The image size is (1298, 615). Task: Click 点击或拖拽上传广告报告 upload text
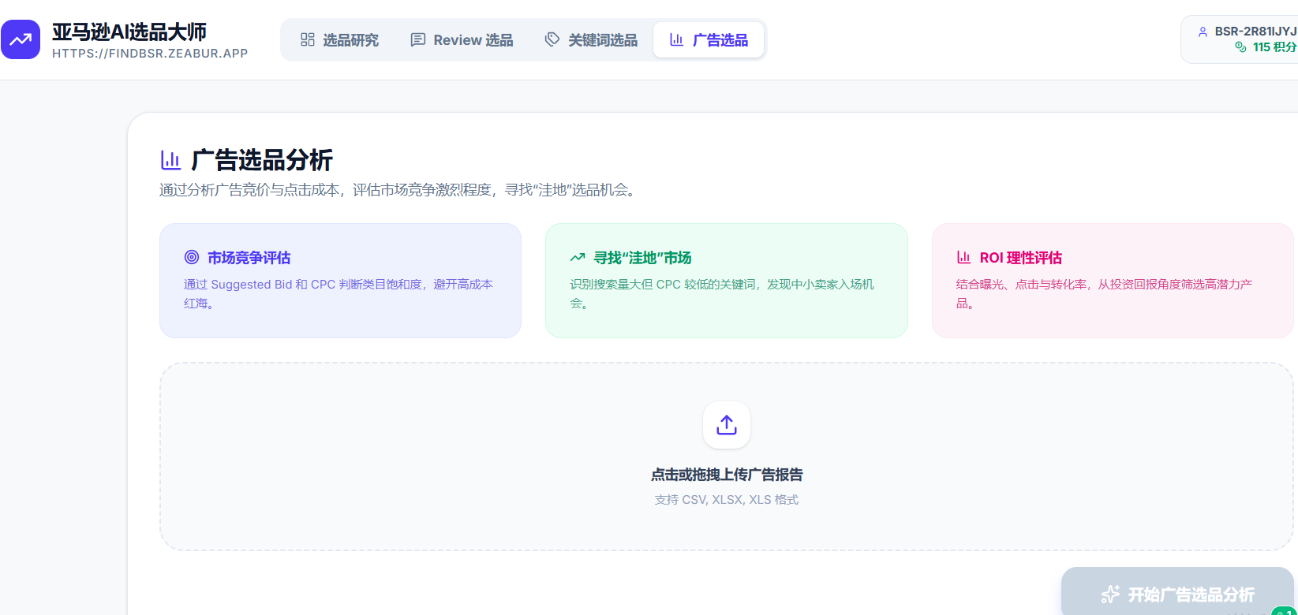point(726,475)
